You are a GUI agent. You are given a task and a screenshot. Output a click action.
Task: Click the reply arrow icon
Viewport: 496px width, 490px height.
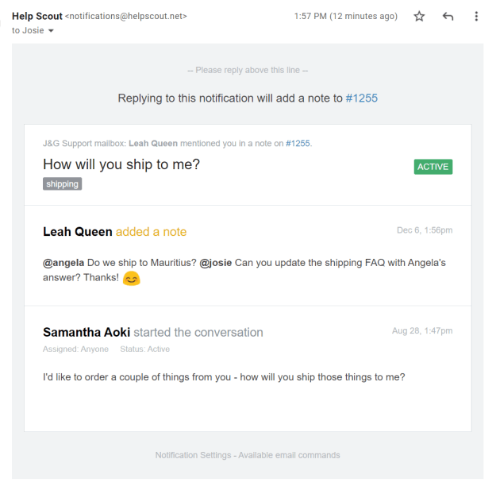[x=448, y=17]
